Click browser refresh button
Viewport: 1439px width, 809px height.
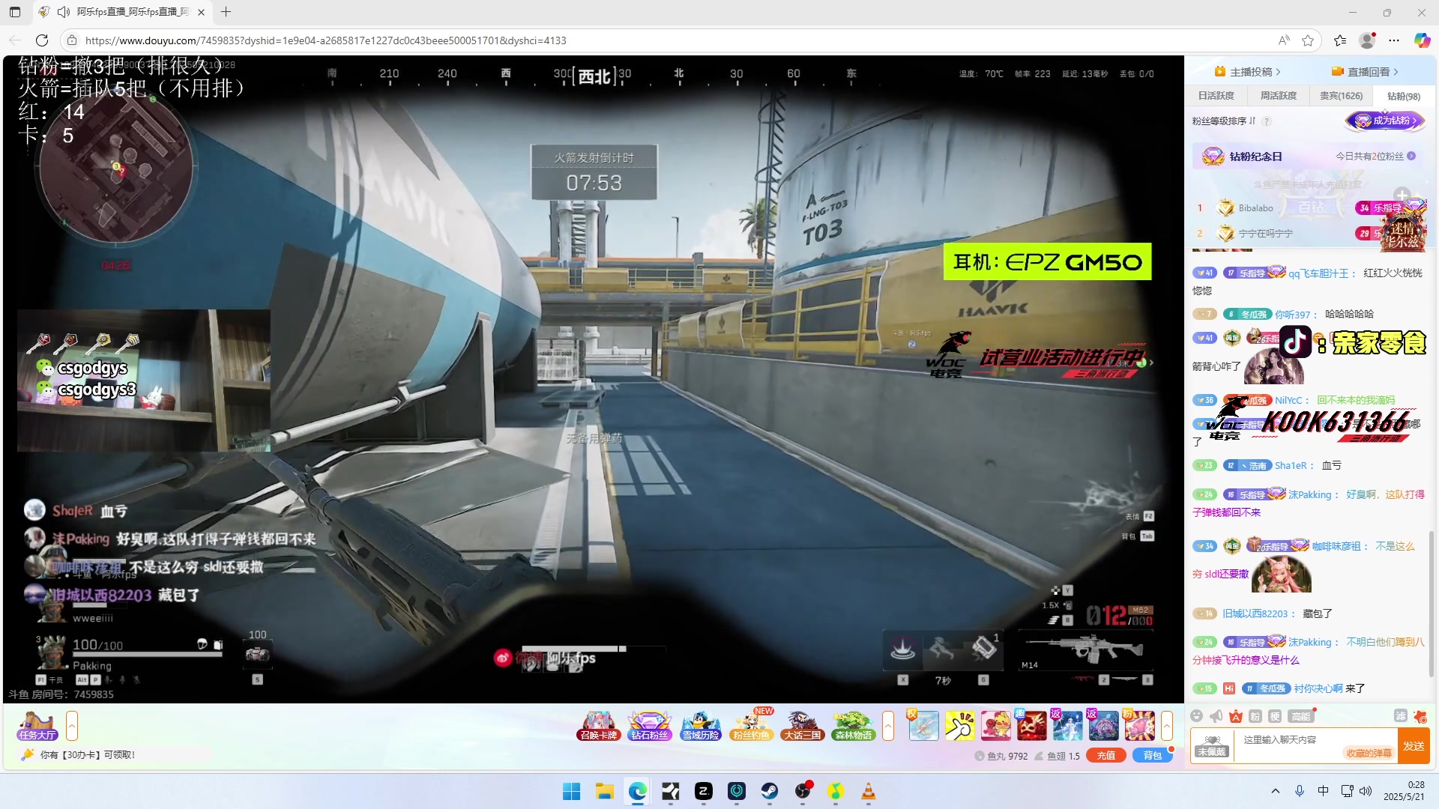[x=42, y=40]
